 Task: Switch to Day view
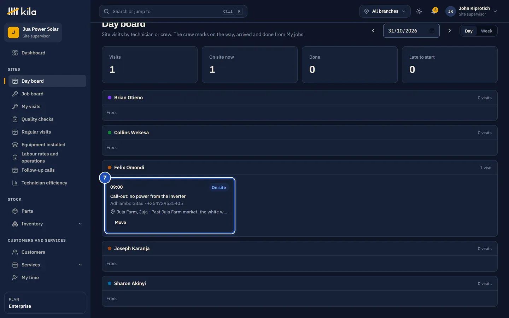469,31
